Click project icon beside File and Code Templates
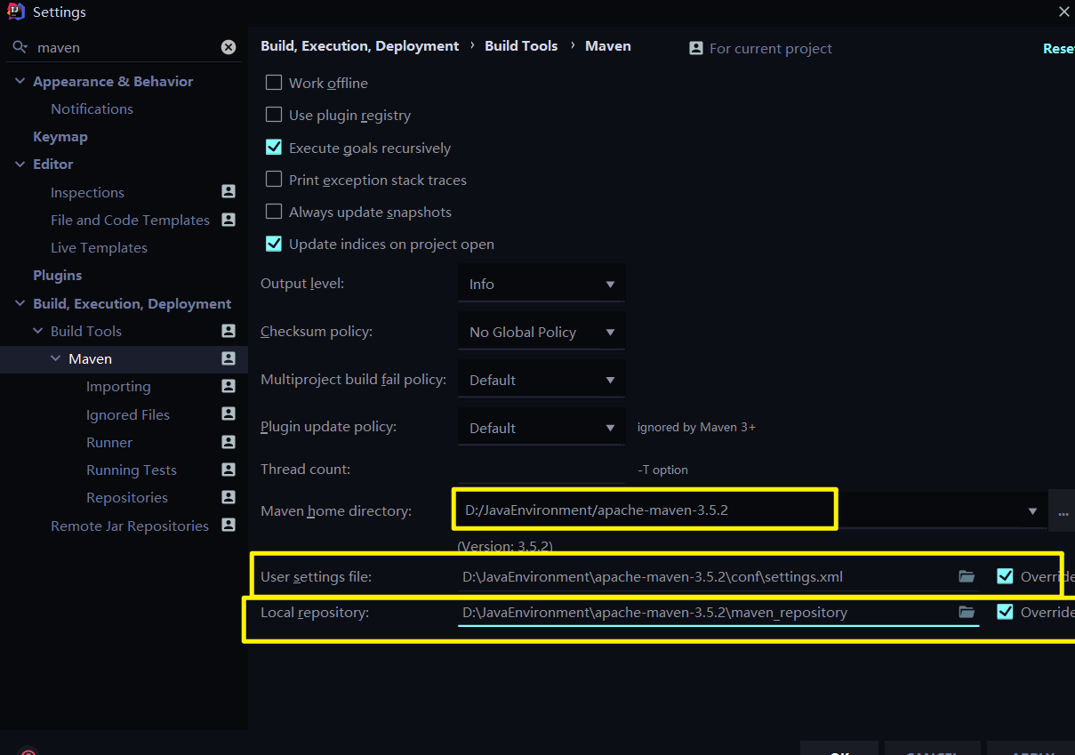Image resolution: width=1075 pixels, height=755 pixels. click(229, 219)
